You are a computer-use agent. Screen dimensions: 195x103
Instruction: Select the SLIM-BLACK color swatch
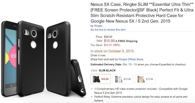101,79
